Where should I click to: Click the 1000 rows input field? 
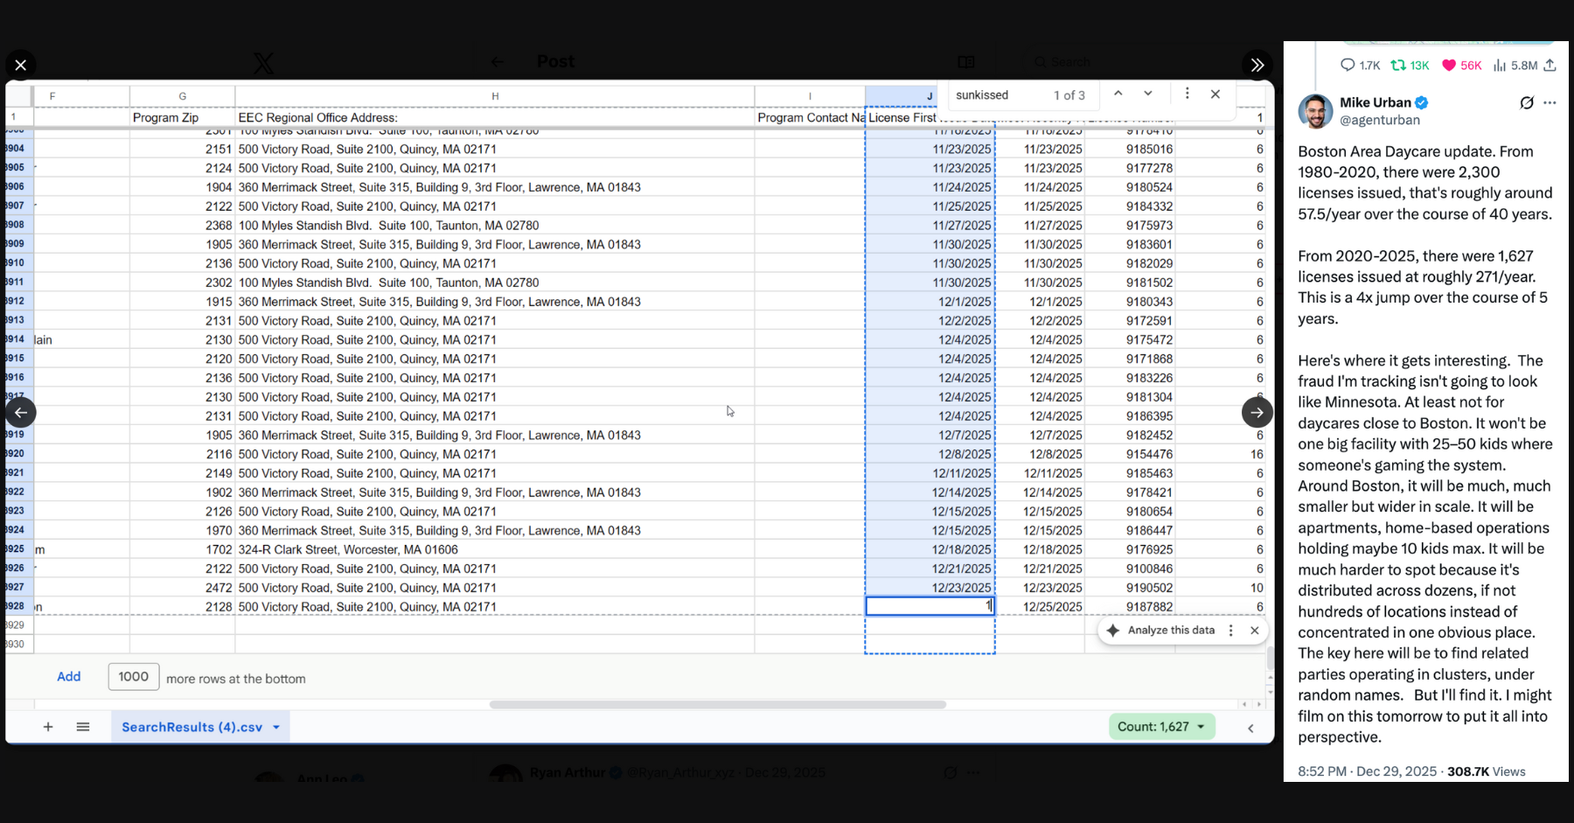coord(134,677)
